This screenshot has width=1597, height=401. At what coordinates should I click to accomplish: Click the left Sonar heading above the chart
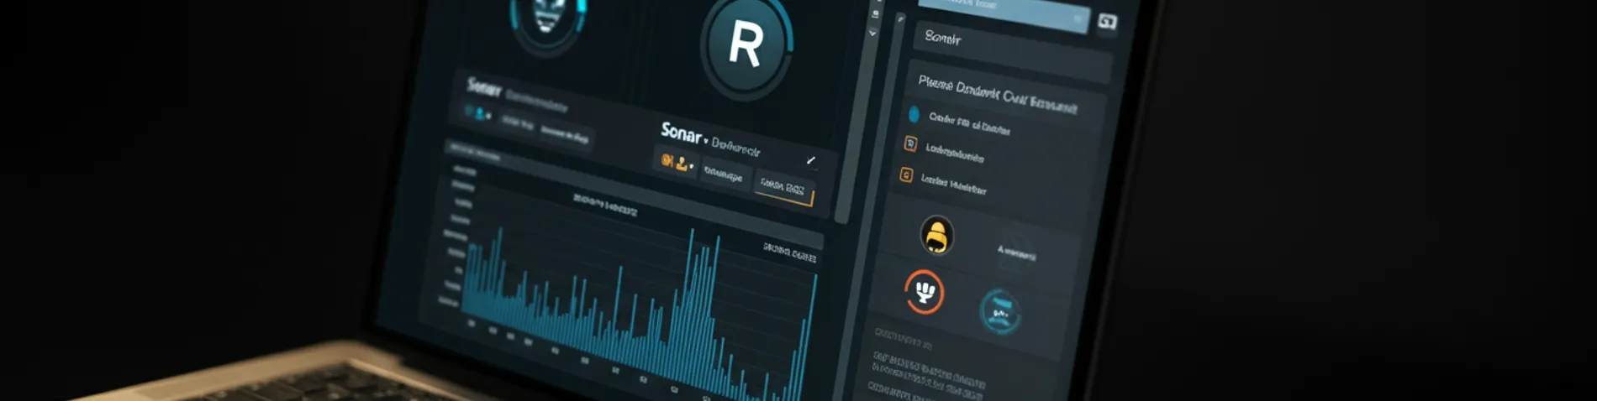(484, 86)
